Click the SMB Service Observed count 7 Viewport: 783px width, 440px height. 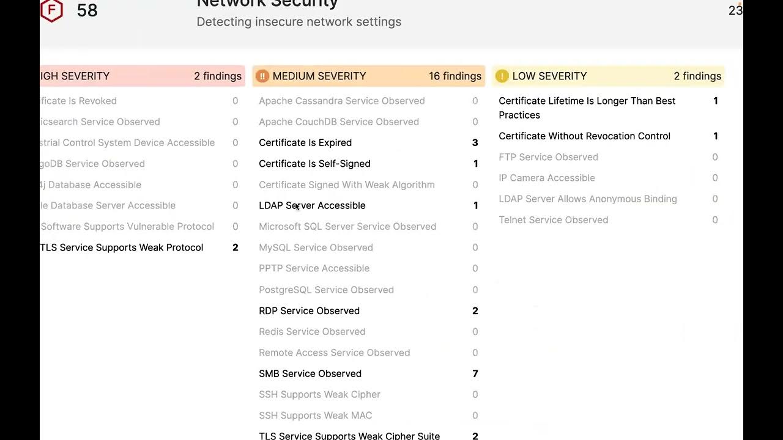[x=475, y=373]
